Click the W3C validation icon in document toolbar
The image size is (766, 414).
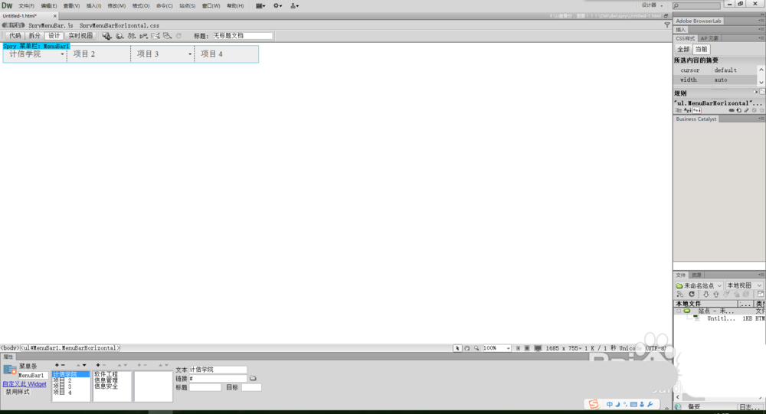click(143, 36)
